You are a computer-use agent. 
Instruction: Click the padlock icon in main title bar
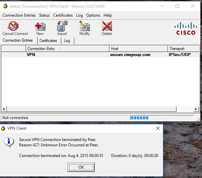5,6
